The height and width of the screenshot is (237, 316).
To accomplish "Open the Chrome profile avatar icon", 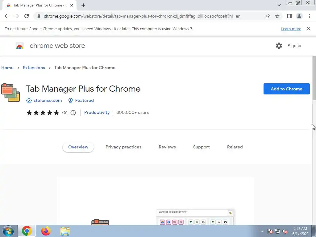I will pos(299,16).
